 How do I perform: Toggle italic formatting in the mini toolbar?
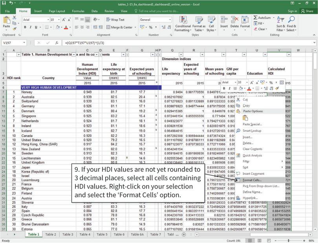click(x=230, y=88)
